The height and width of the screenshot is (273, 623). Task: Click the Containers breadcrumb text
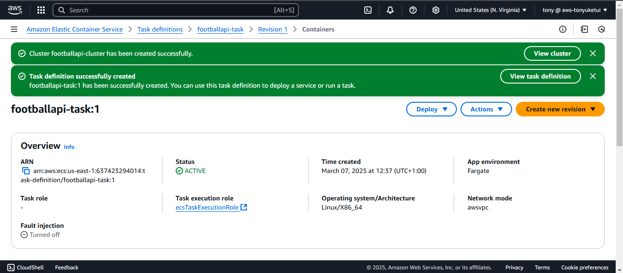318,29
